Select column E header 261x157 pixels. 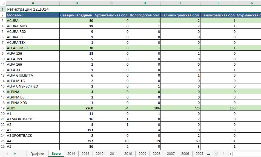click(x=180, y=3)
